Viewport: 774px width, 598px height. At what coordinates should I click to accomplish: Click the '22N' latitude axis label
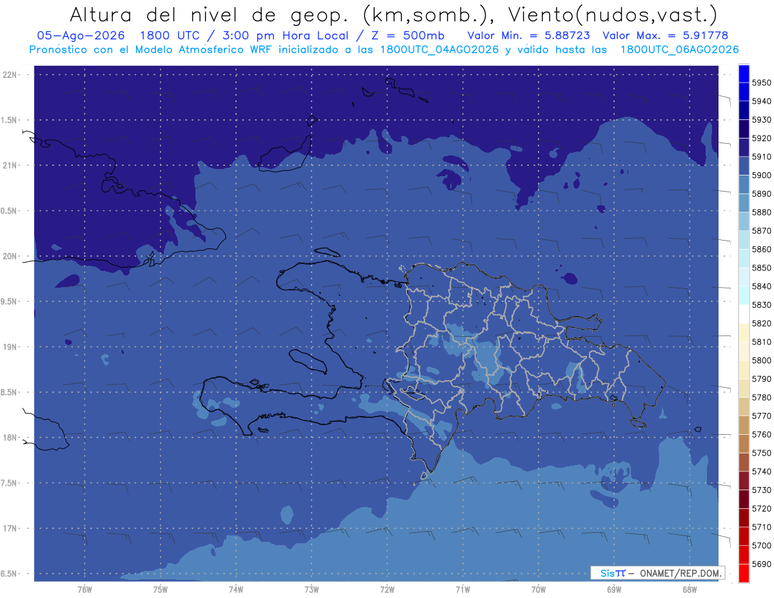point(10,74)
